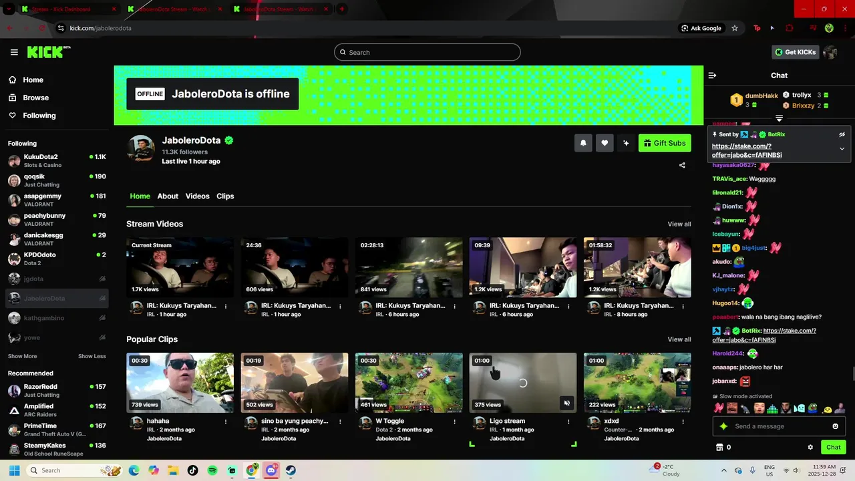
Task: Focus the top Search field
Action: point(427,52)
